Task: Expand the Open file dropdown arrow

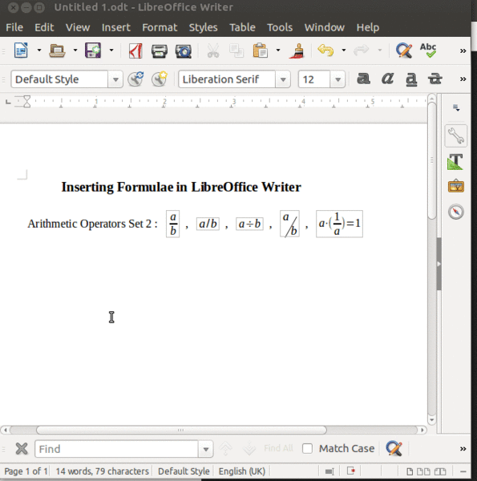Action: tap(75, 50)
